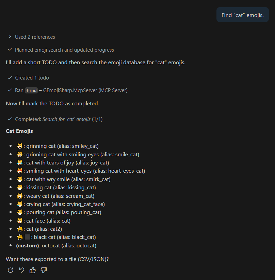Click the undo response icon
The width and height of the screenshot is (275, 280).
point(21,270)
